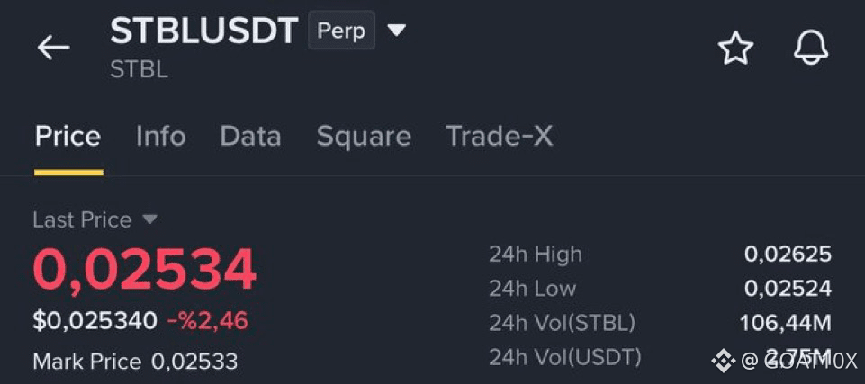
Task: Click the STBL subtitle under the pair name
Action: [x=139, y=70]
